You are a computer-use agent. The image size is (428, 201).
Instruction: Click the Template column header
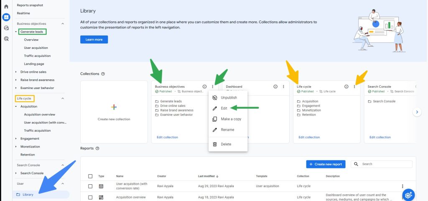[262, 176]
